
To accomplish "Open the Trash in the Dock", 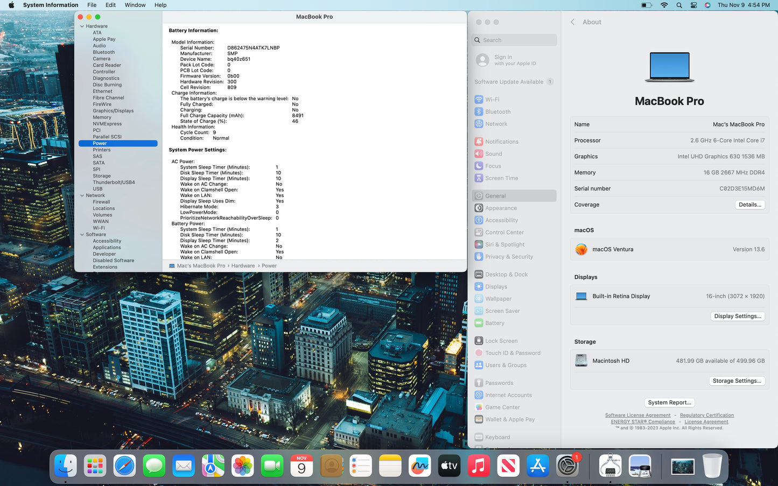I will [x=712, y=466].
